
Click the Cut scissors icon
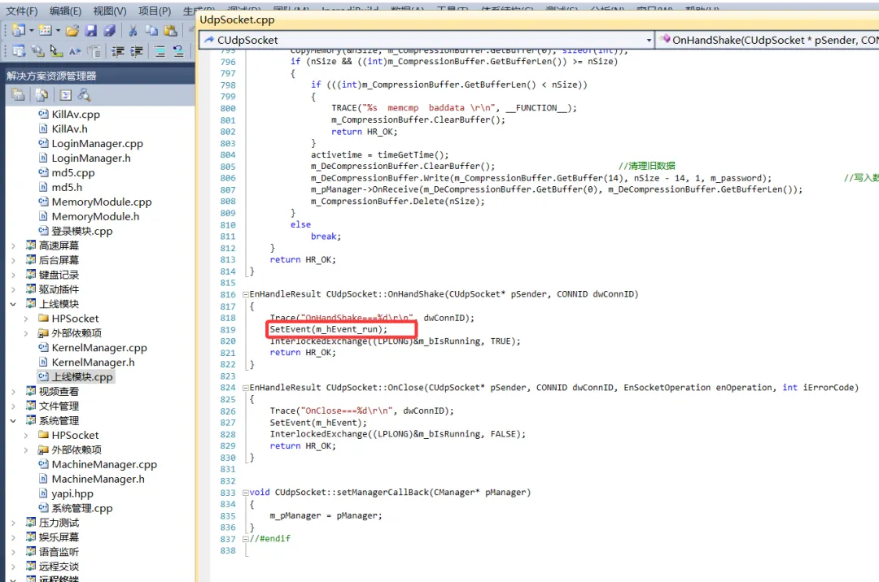pyautogui.click(x=133, y=30)
